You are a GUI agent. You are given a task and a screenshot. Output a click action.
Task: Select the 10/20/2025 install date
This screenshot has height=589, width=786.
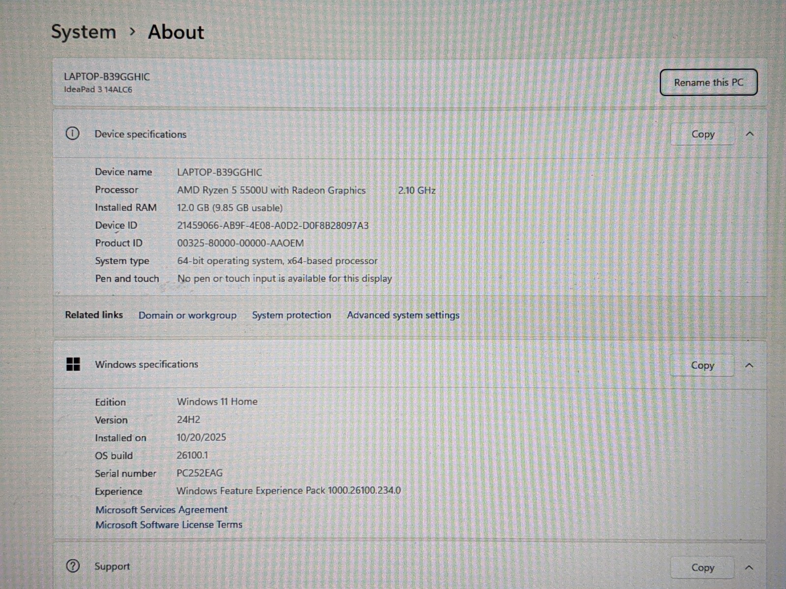[201, 437]
